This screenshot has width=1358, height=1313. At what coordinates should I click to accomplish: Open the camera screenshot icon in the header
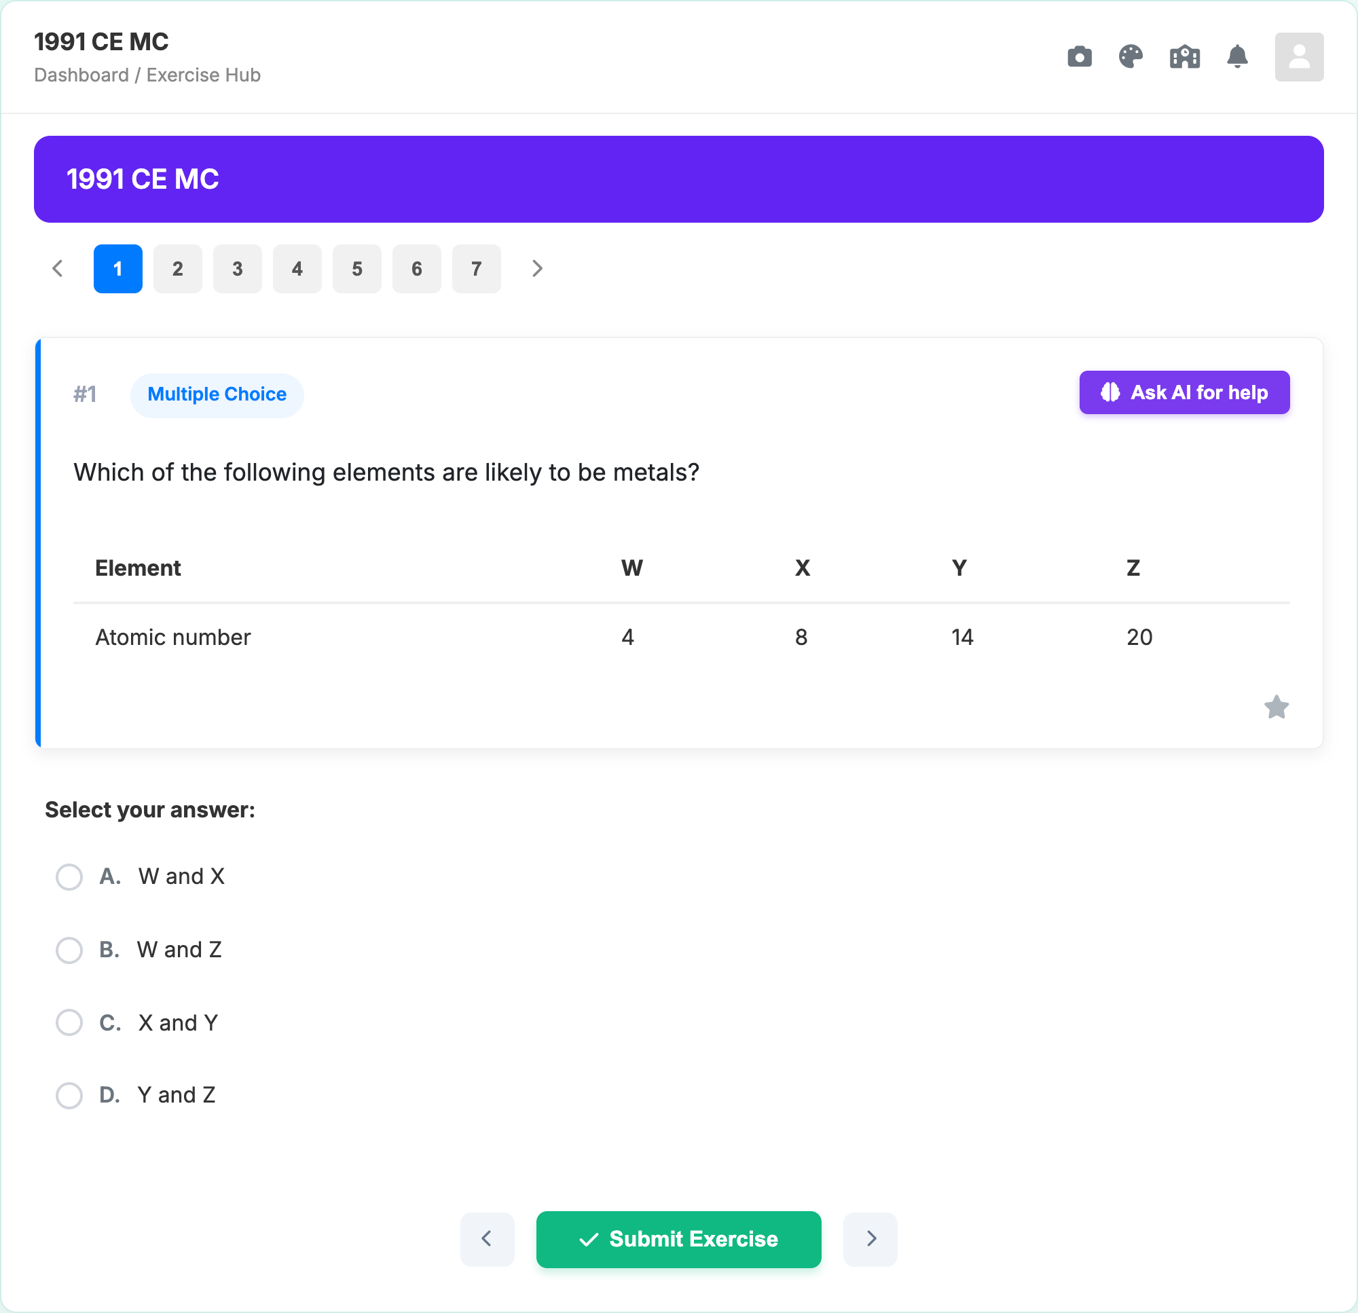(x=1079, y=57)
